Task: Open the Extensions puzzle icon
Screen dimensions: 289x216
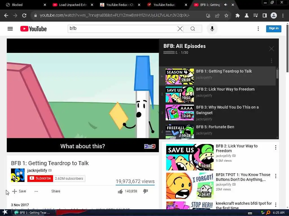Action: point(237,16)
